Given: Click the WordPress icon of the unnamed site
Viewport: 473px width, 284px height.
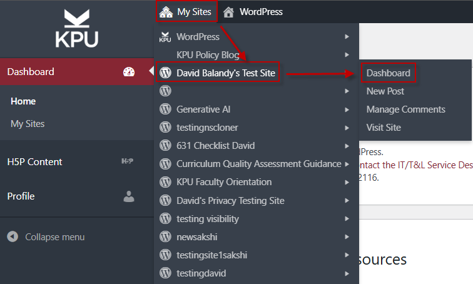Looking at the screenshot, I should point(165,91).
